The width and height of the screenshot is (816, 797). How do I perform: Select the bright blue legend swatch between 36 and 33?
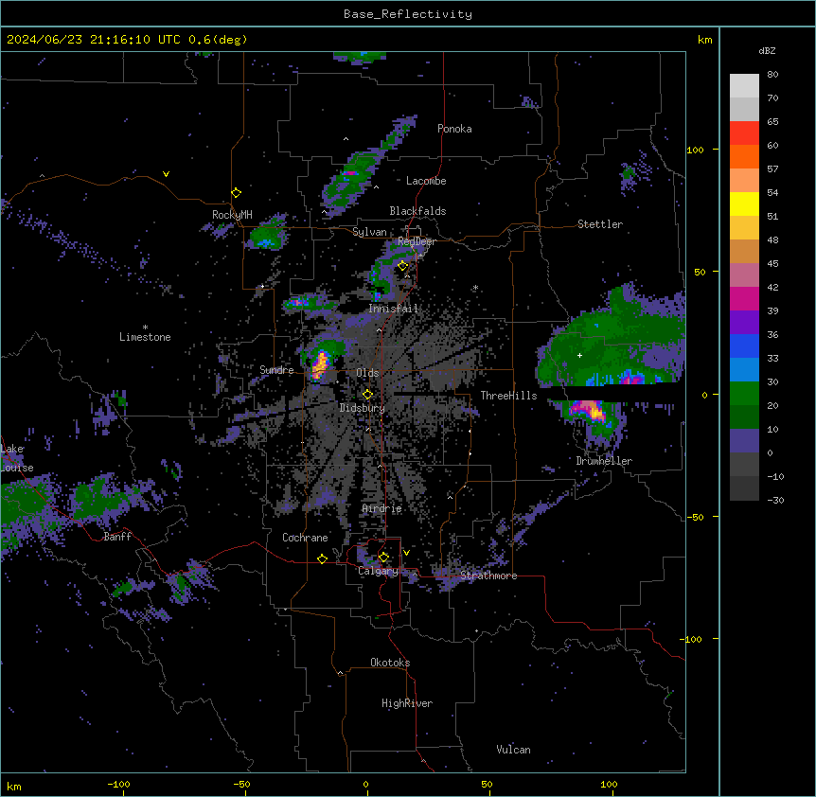pyautogui.click(x=744, y=345)
